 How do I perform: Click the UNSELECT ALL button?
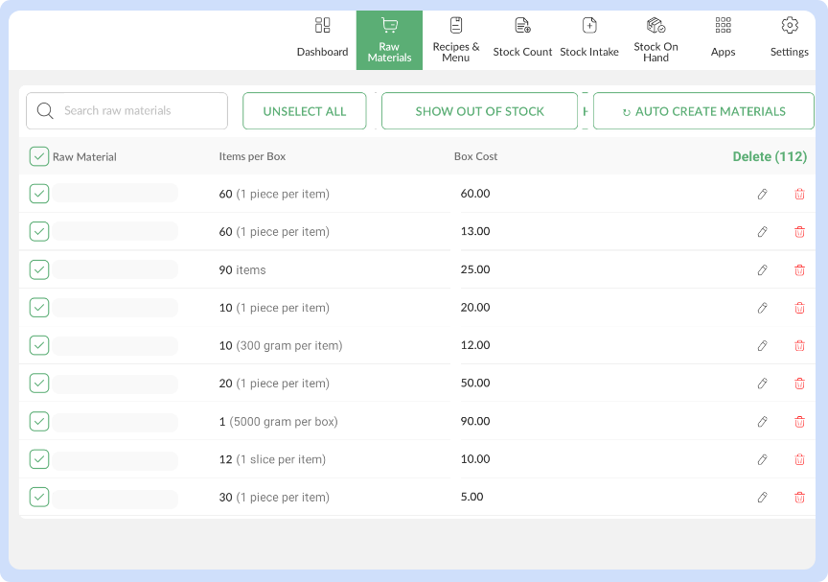(x=304, y=111)
